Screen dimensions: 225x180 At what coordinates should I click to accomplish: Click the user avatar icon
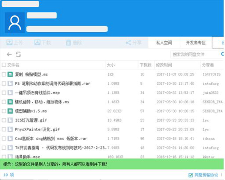(x=15, y=22)
